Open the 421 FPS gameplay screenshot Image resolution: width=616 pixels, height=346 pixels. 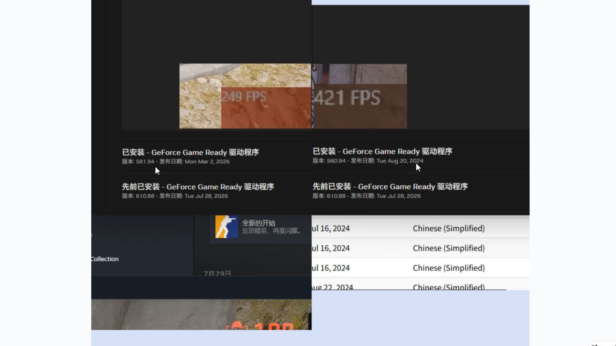359,96
